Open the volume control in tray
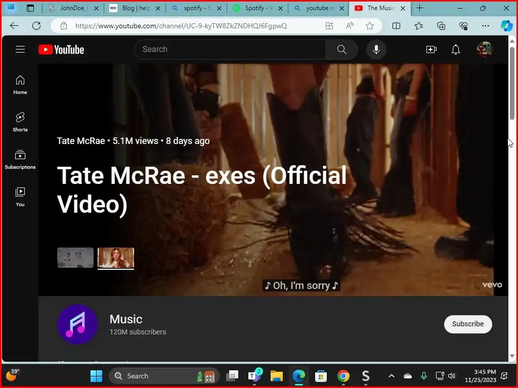 pos(452,376)
